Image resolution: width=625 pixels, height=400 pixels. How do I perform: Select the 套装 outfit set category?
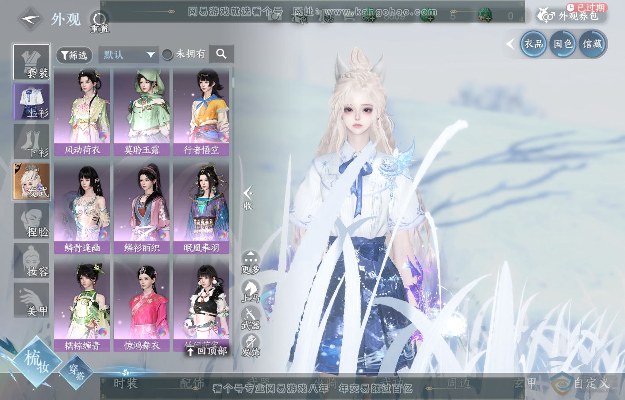click(31, 62)
